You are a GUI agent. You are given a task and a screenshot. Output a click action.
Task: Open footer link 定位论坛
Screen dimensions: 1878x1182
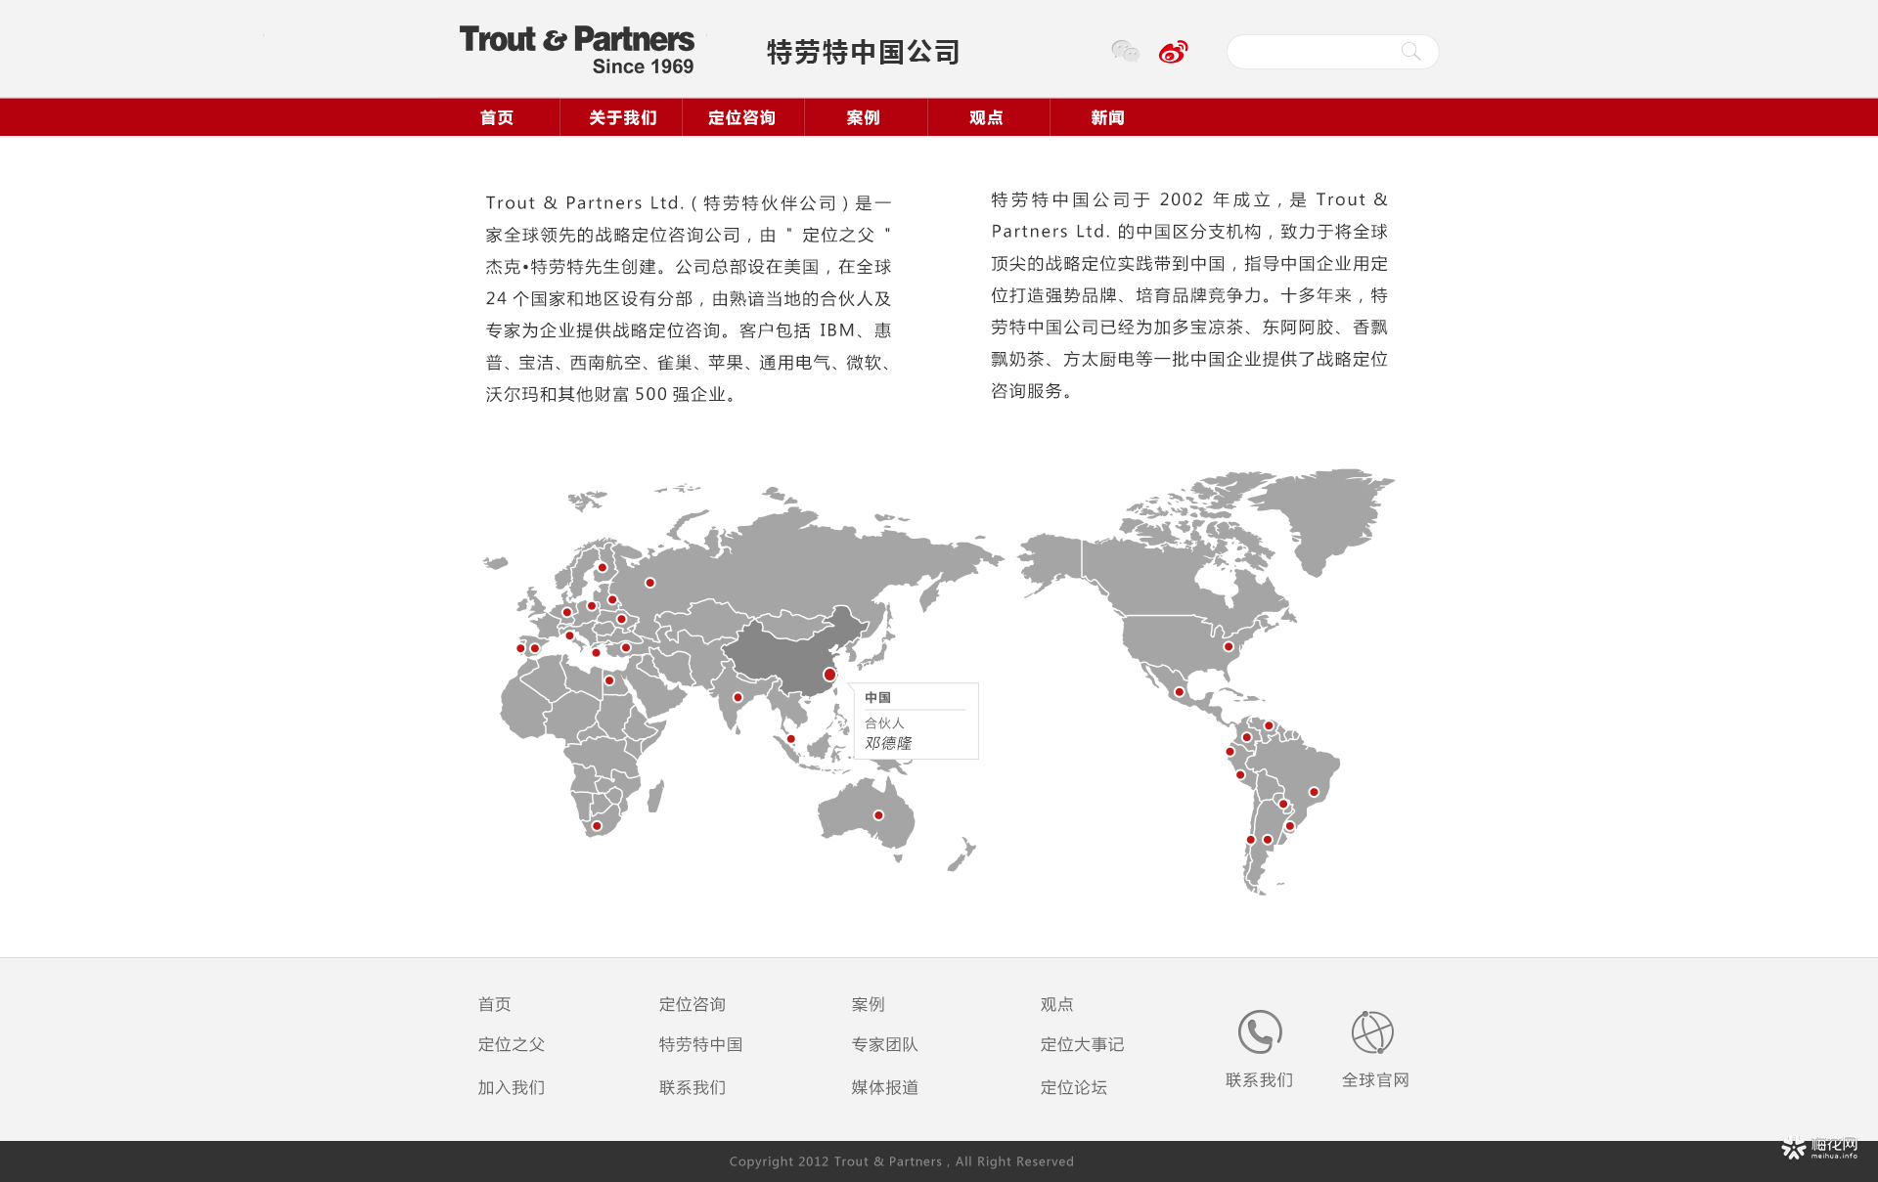(1074, 1087)
